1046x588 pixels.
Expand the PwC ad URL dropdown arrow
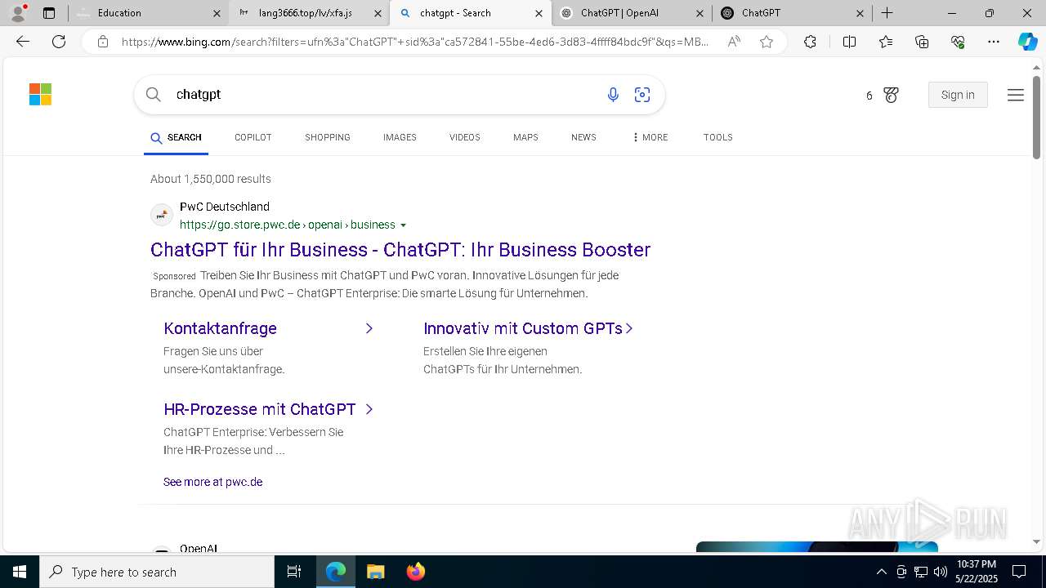click(x=403, y=225)
